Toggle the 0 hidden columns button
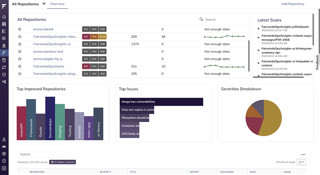 [x=62, y=162]
